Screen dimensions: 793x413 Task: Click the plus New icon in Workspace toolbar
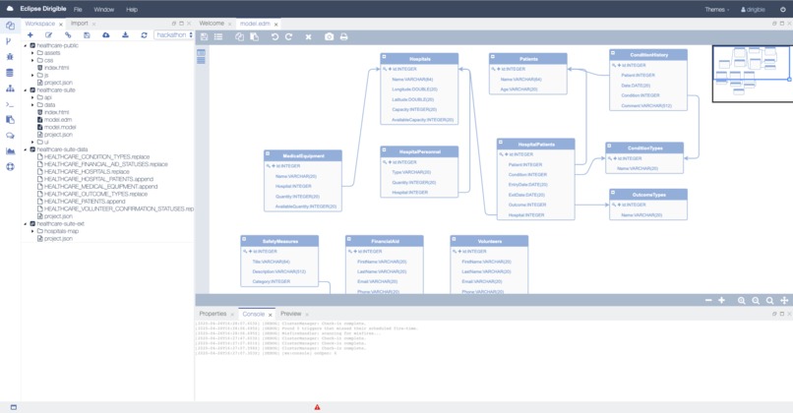pyautogui.click(x=30, y=34)
